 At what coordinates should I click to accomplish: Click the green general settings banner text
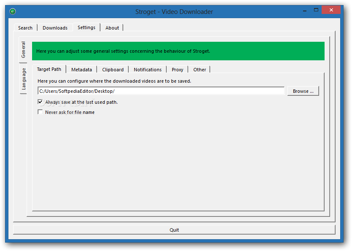(x=123, y=51)
